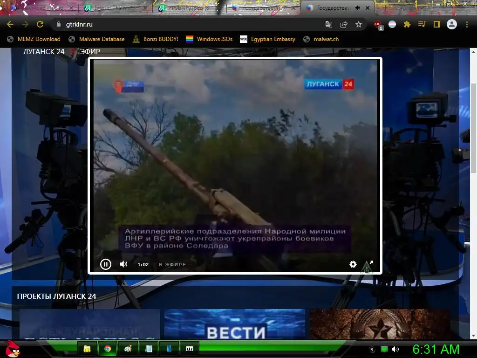Pause the live video
Image resolution: width=477 pixels, height=358 pixels.
(106, 264)
